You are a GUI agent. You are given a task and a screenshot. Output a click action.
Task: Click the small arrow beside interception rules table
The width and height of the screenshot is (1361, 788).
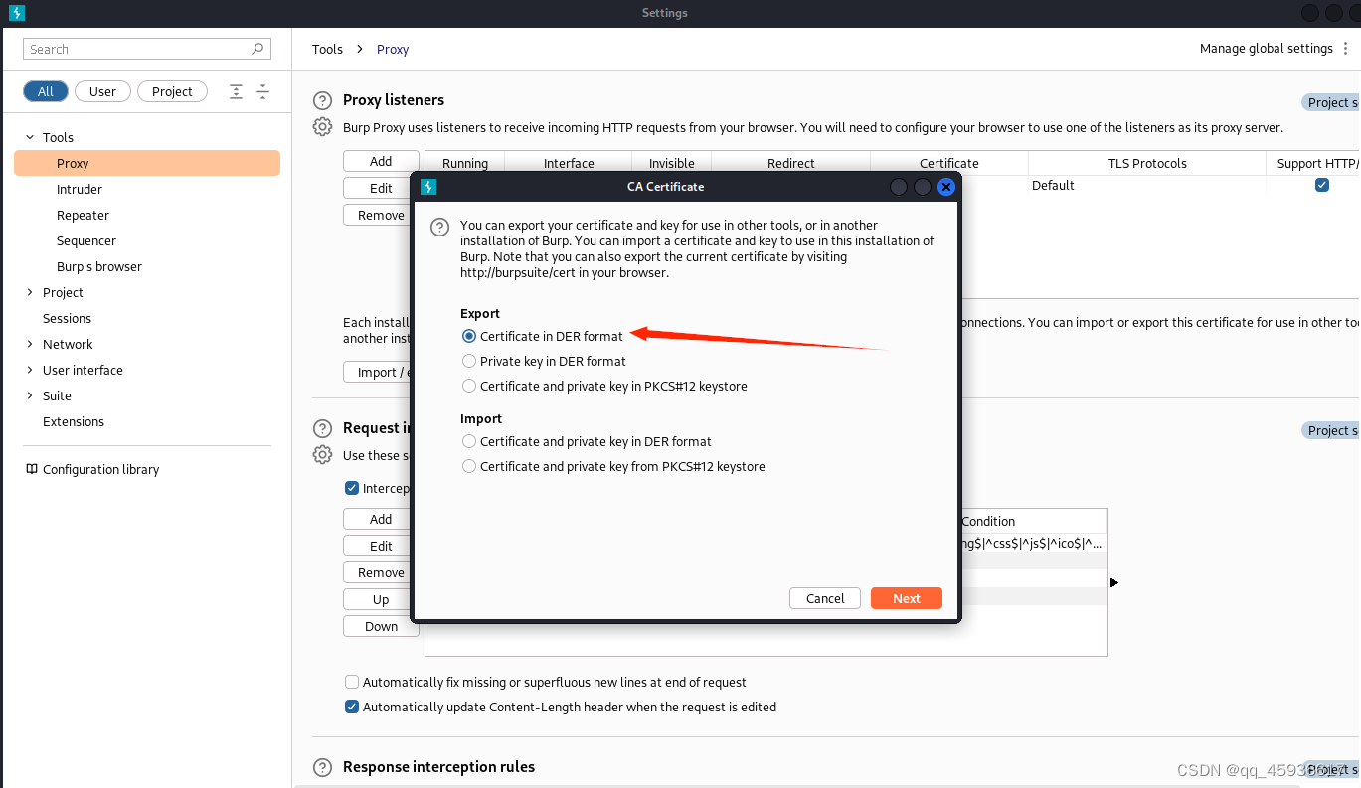tap(1114, 582)
